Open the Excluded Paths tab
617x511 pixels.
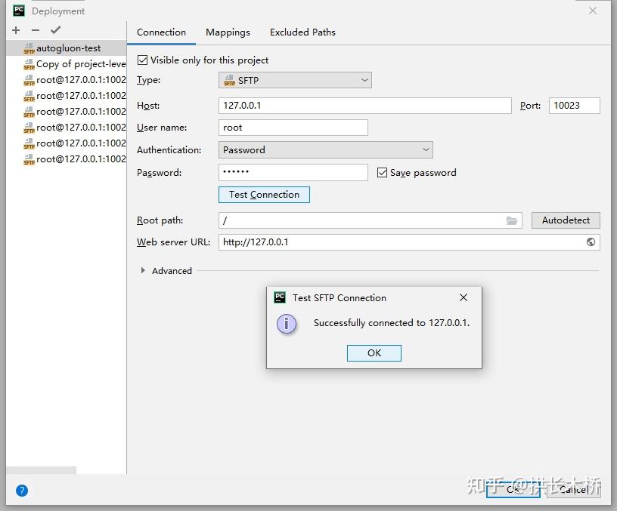pyautogui.click(x=302, y=32)
